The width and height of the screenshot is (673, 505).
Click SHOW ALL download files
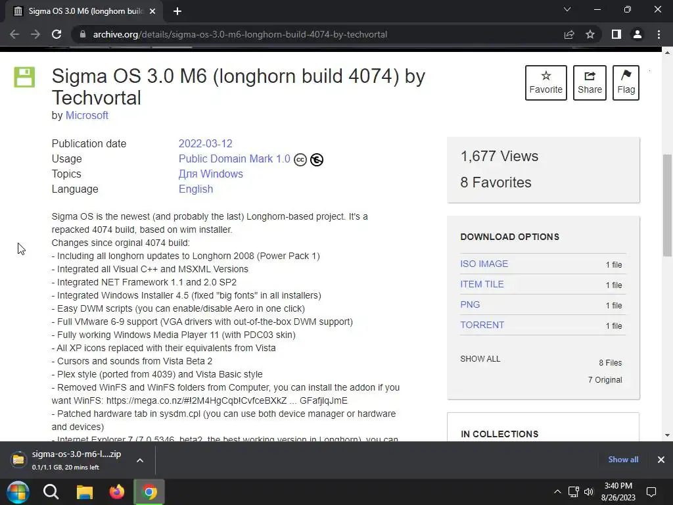pos(480,359)
